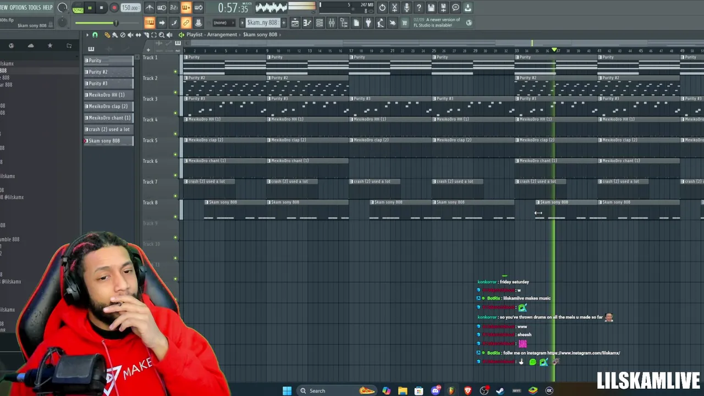This screenshot has width=704, height=396.
Task: Select the slip tool in playlist toolbar
Action: coord(138,35)
